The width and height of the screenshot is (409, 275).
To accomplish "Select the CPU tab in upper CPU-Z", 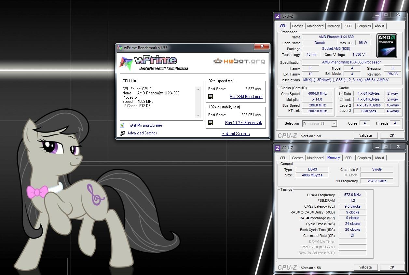I will (283, 26).
